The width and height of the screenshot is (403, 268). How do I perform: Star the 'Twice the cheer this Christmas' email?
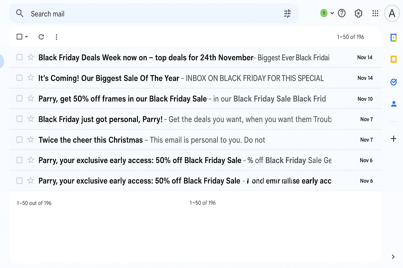click(x=31, y=139)
